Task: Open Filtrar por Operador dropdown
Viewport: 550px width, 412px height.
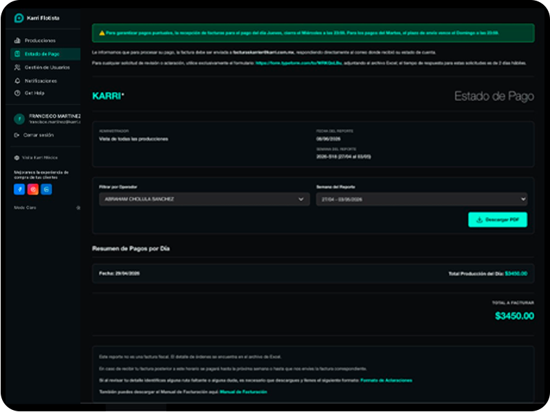Action: click(204, 199)
